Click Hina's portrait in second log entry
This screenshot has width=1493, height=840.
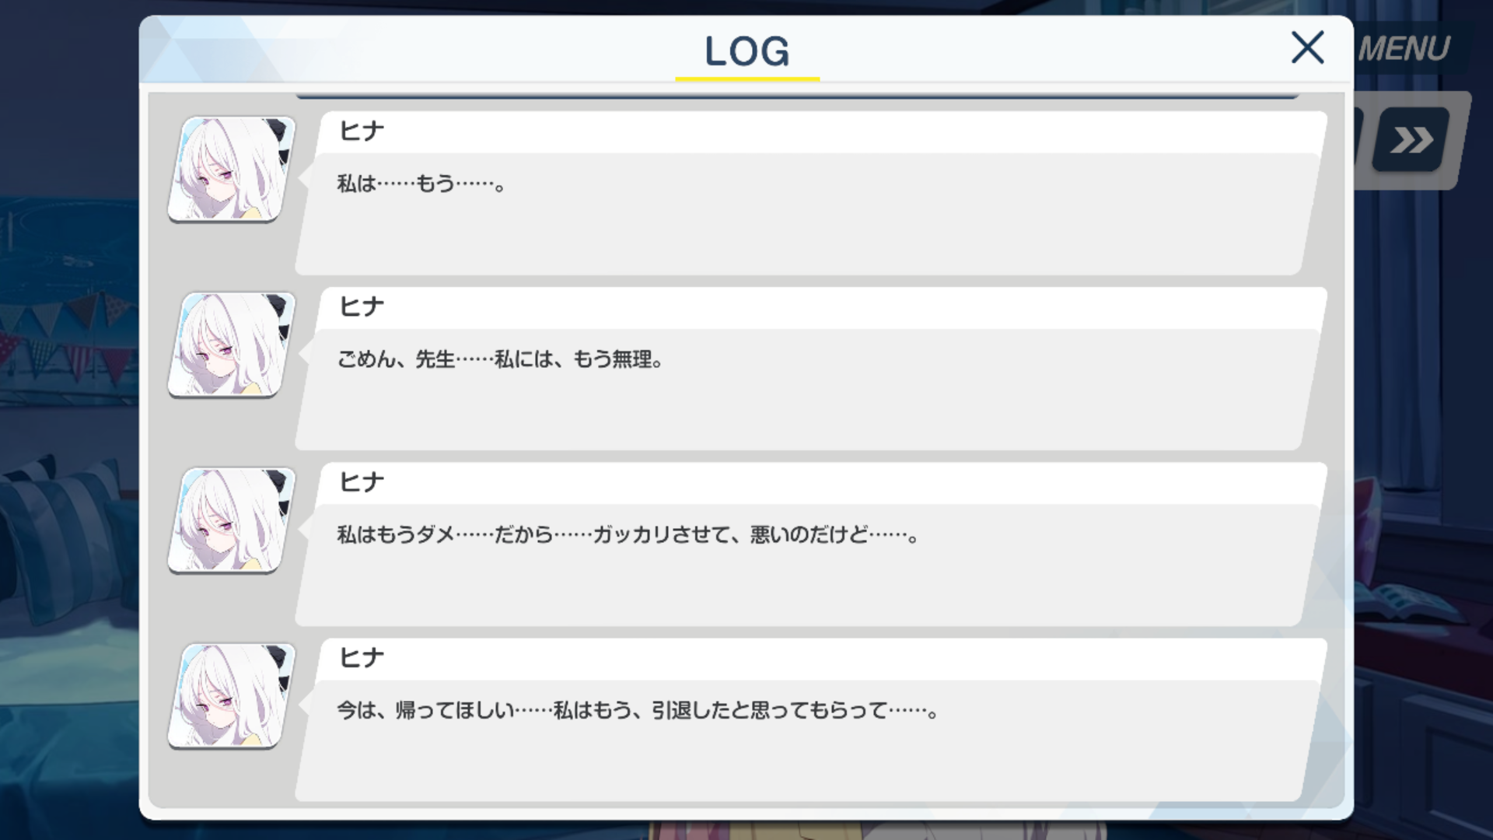[232, 345]
